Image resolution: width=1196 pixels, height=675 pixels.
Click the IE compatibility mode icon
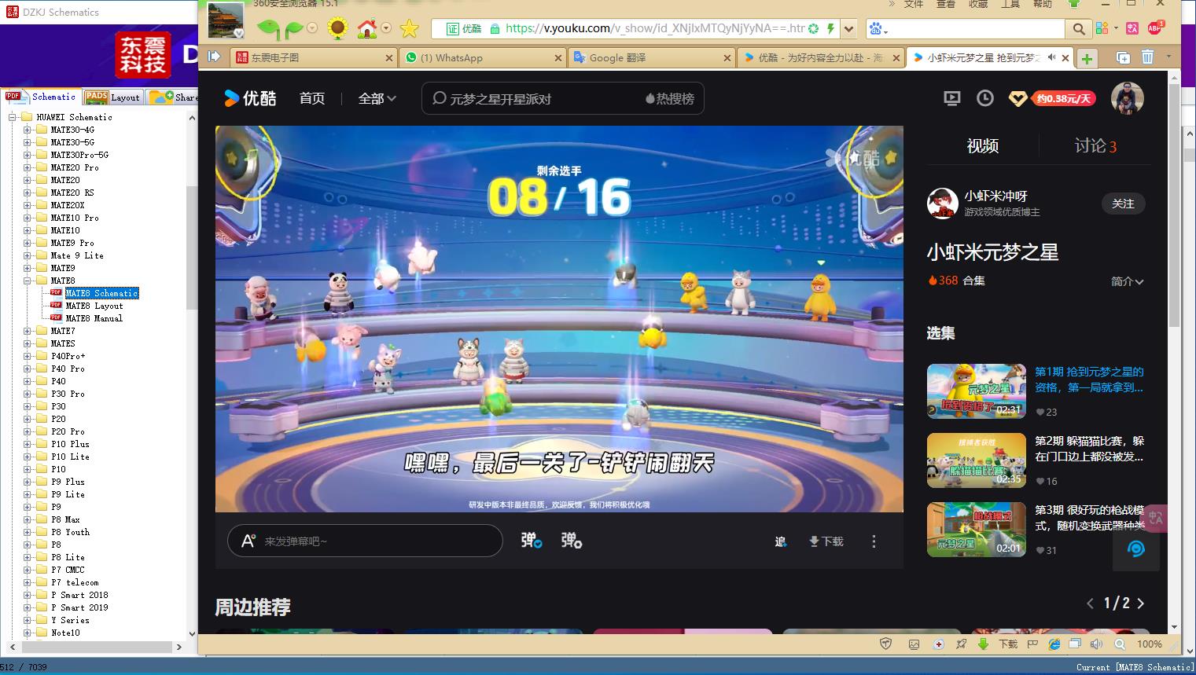(1054, 644)
